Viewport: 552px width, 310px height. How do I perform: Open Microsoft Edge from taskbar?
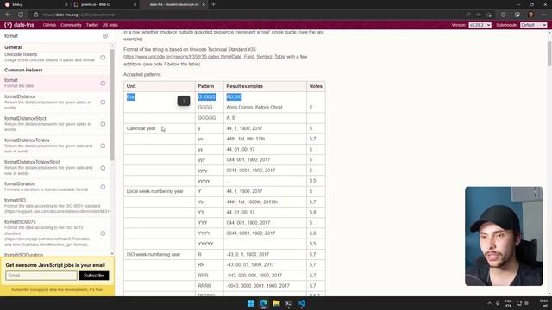coord(263,303)
